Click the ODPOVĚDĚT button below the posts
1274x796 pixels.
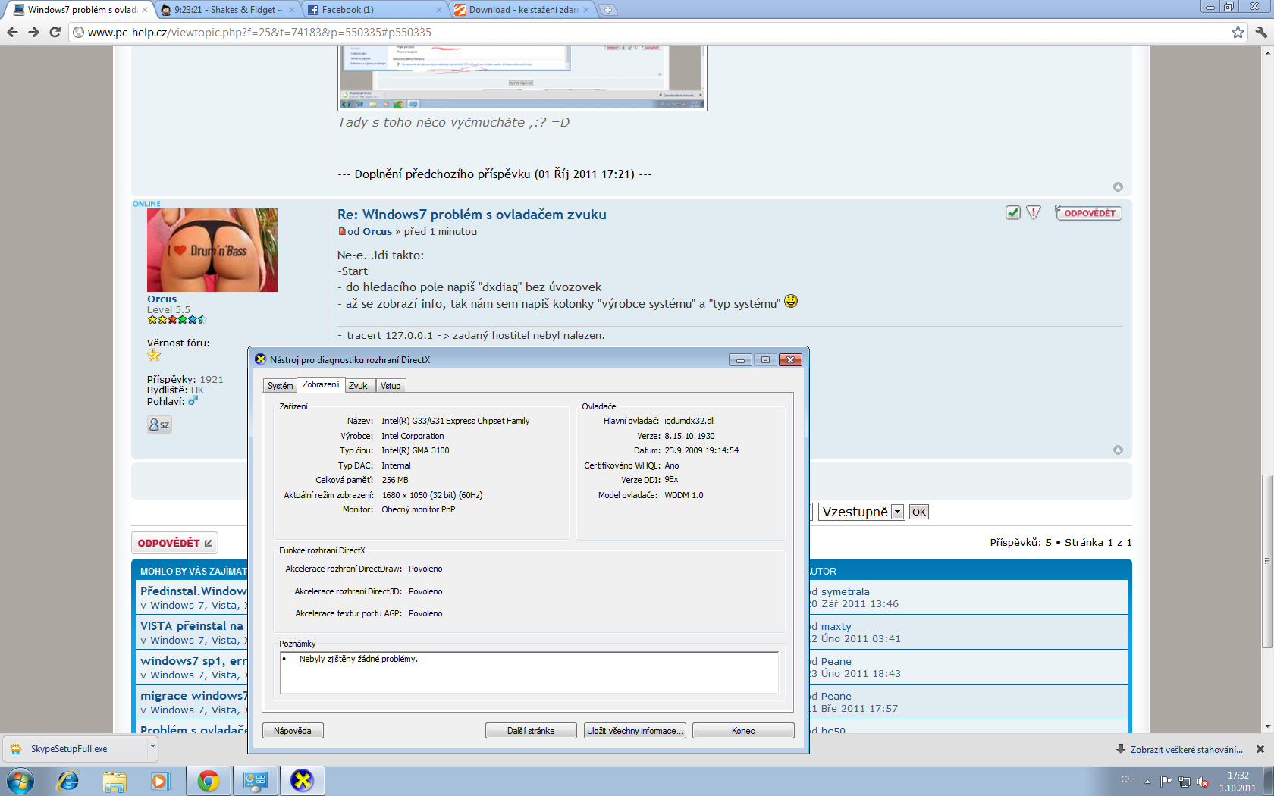point(174,543)
